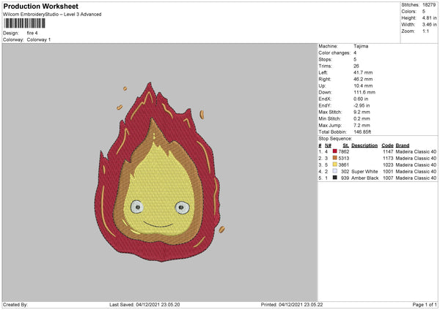
Task: Click the Right value 46.2 mm
Action: [363, 79]
